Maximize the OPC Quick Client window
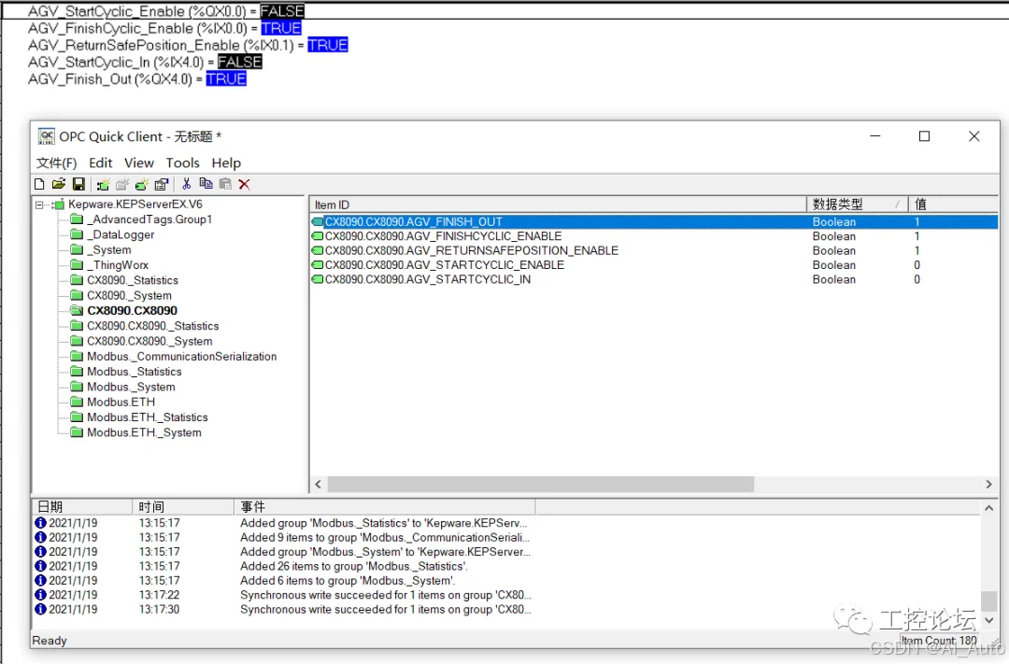This screenshot has width=1009, height=664. point(924,136)
